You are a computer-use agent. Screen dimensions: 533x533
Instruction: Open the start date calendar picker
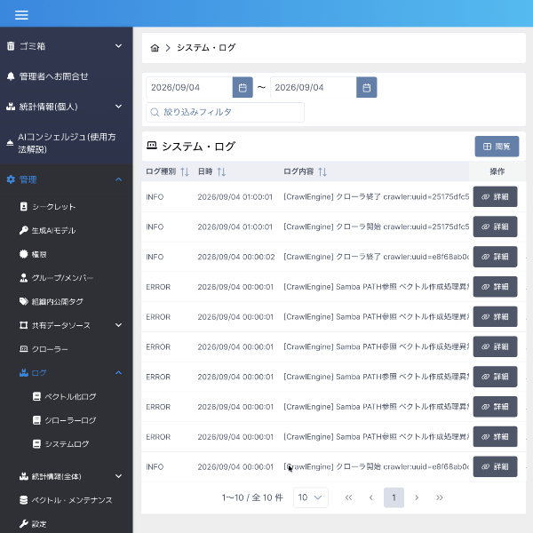[x=243, y=88]
